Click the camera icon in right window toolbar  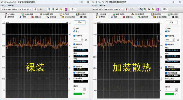(x=149, y=9)
